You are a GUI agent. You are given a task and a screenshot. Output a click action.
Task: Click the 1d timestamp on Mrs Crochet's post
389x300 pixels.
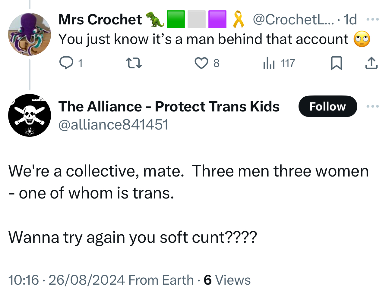coord(350,20)
